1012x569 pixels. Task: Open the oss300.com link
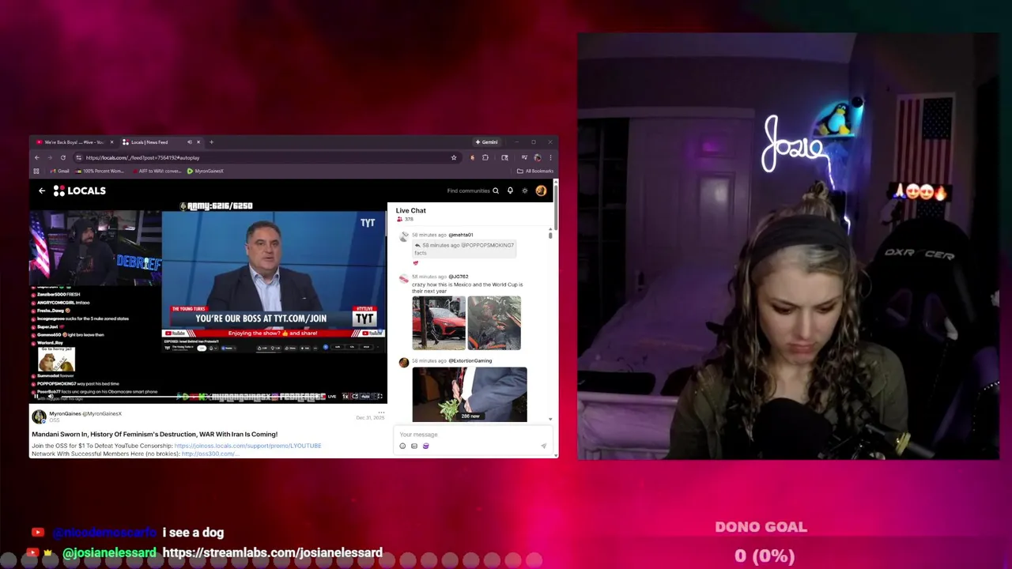(210, 454)
